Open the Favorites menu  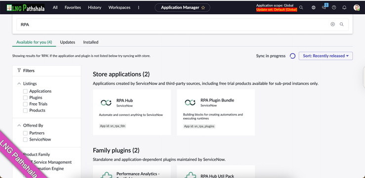pos(73,7)
